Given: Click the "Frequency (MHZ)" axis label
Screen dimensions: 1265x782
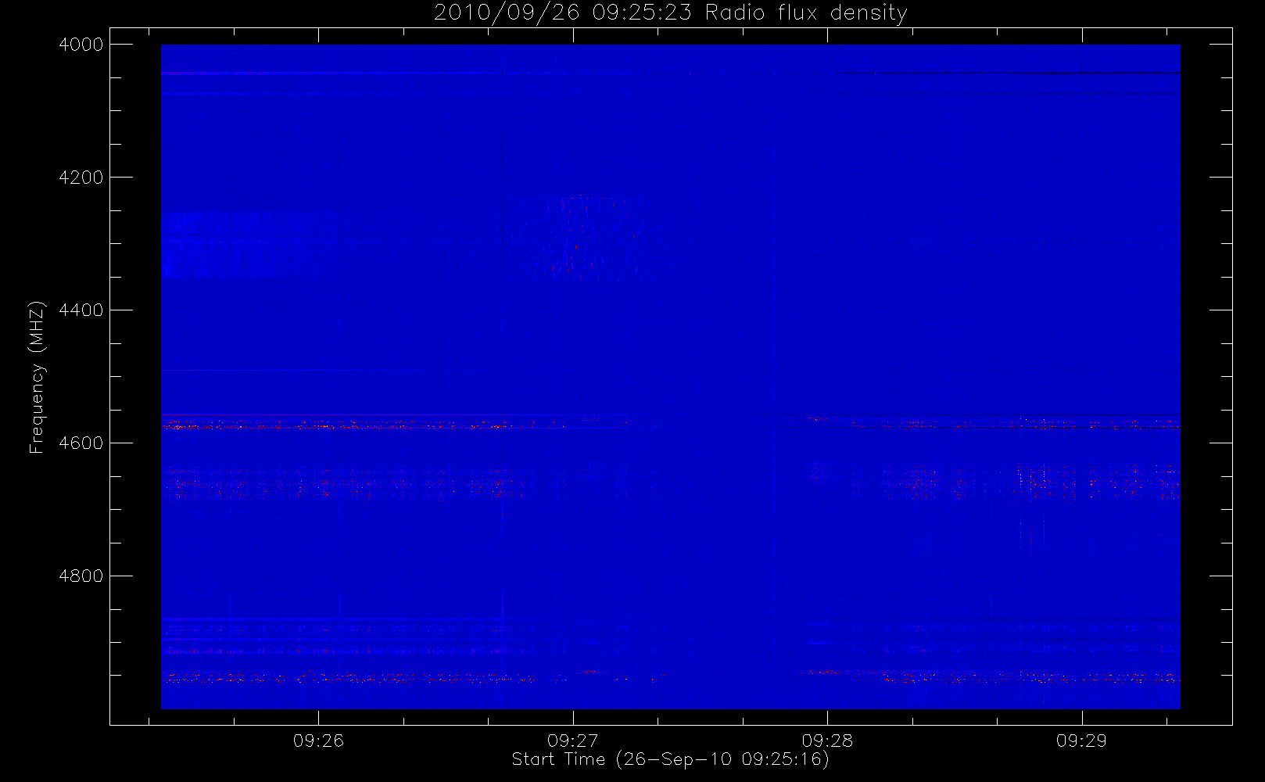Looking at the screenshot, I should pyautogui.click(x=37, y=378).
